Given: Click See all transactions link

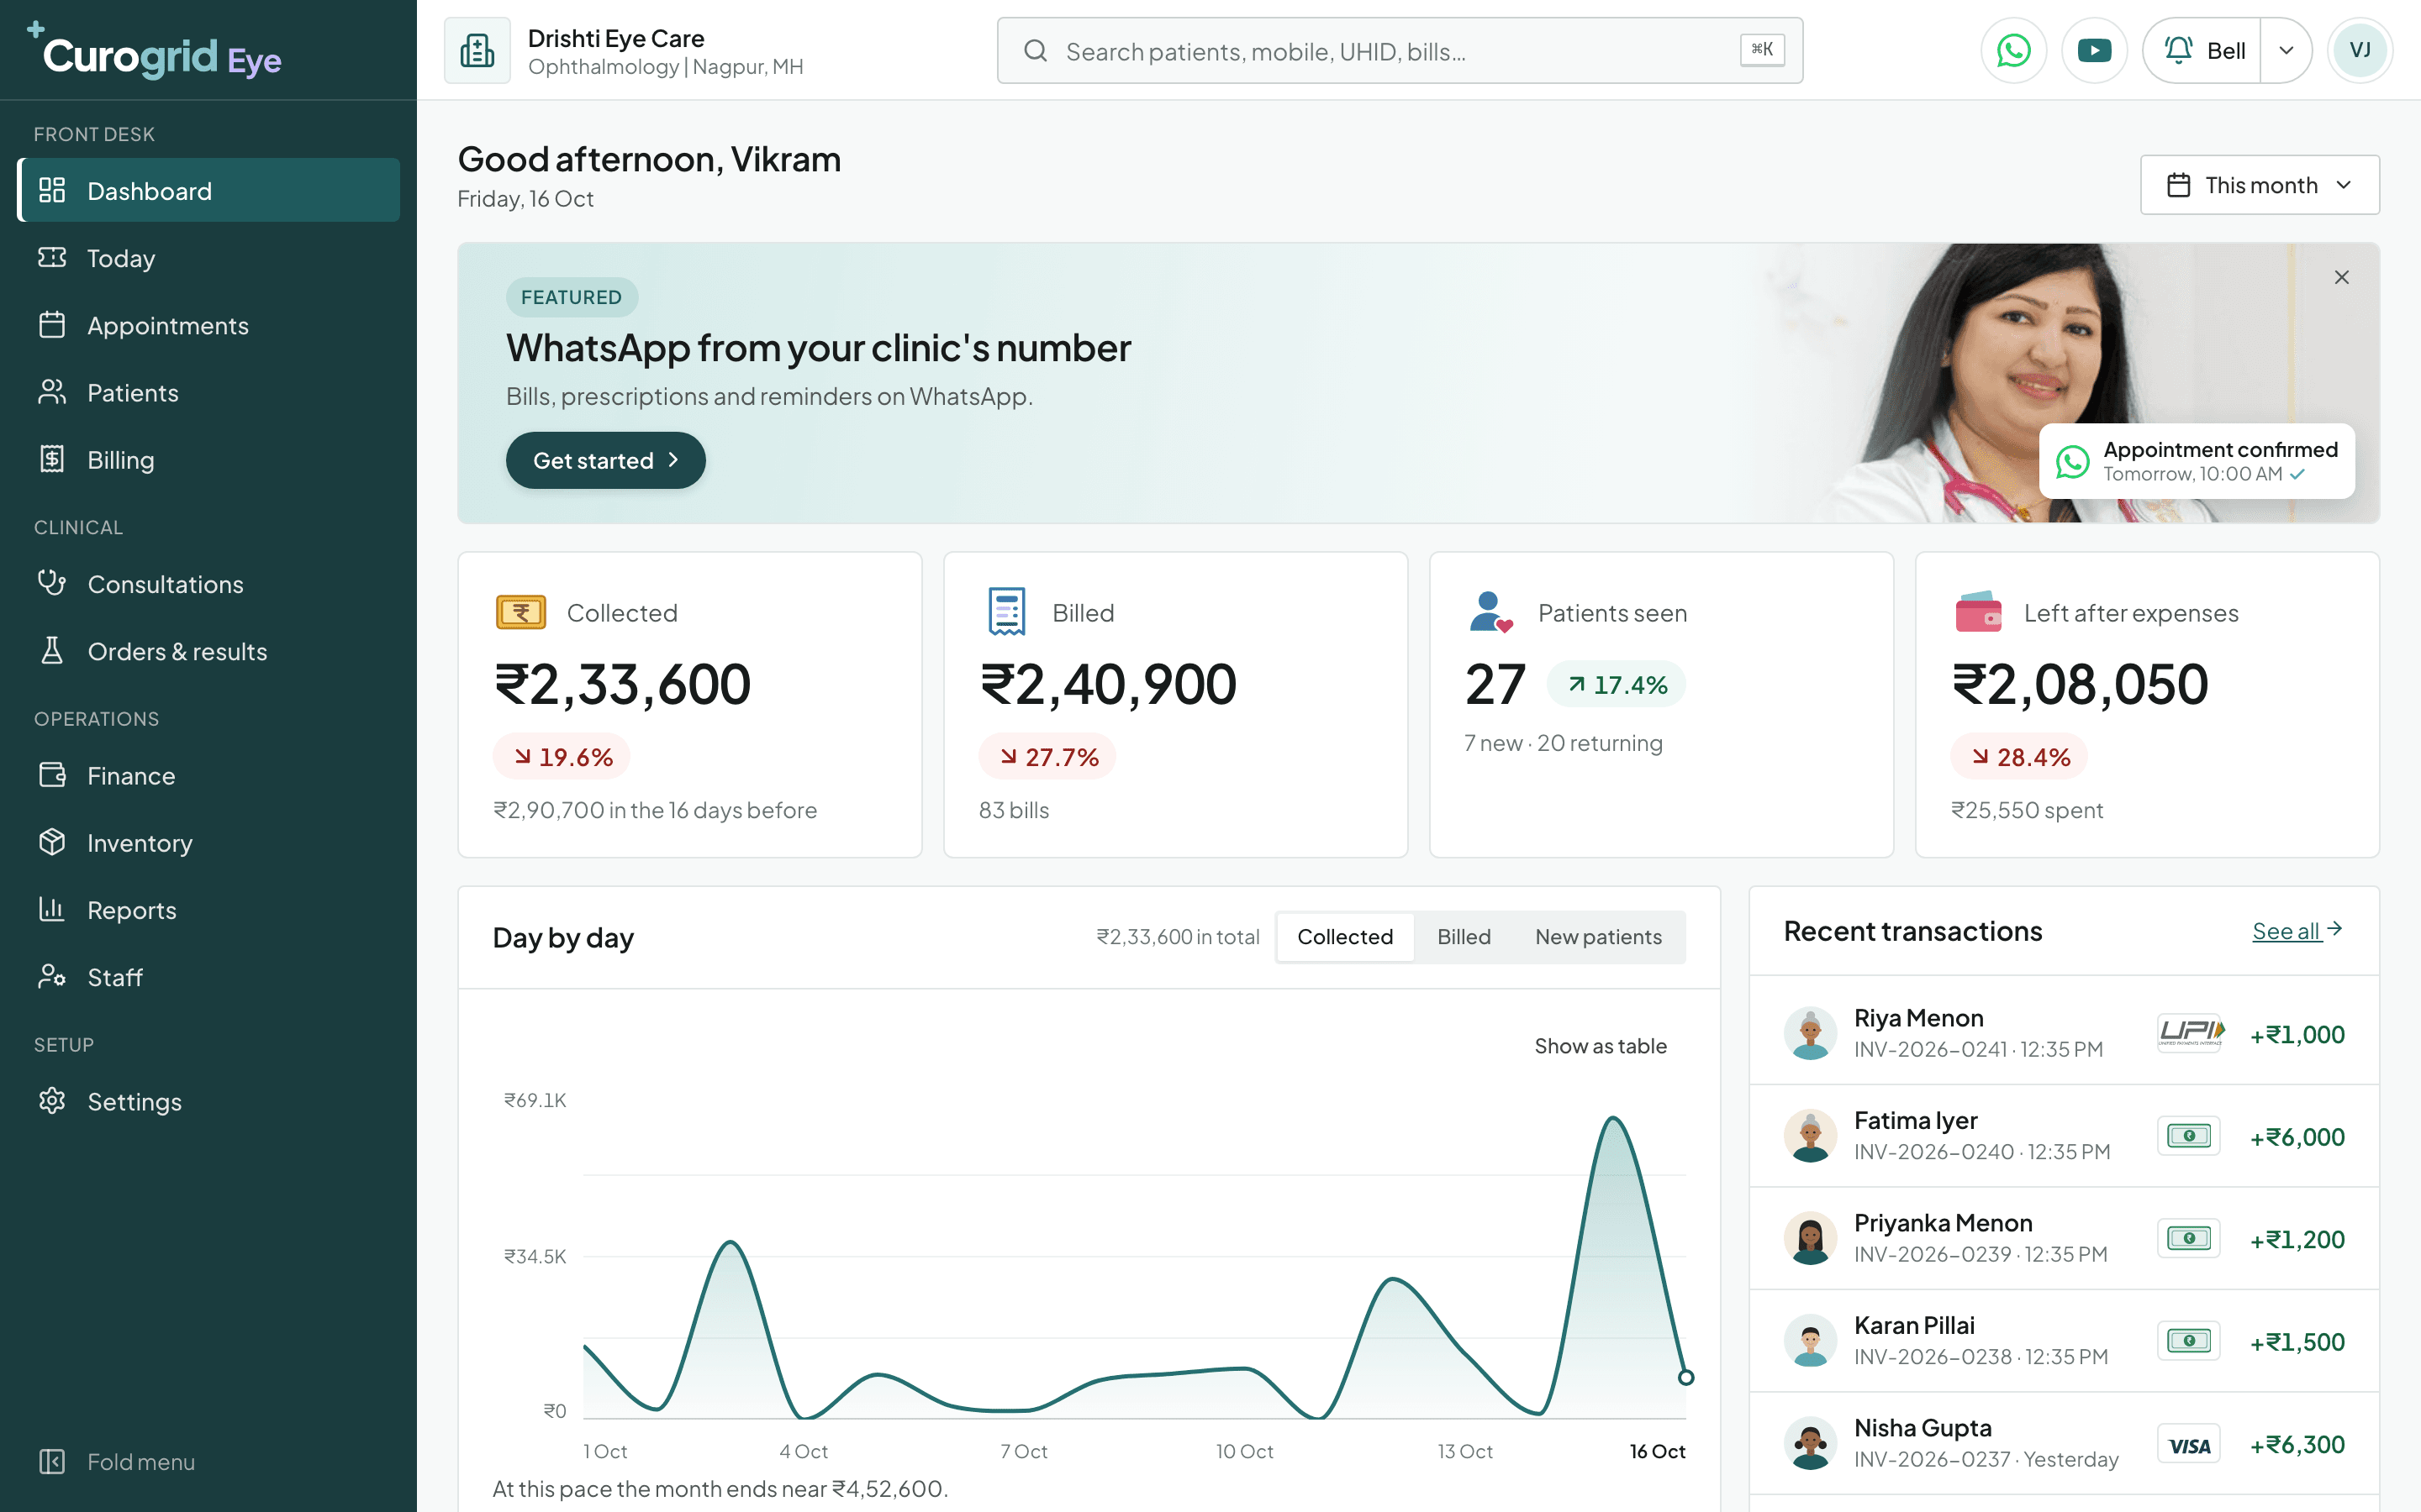Looking at the screenshot, I should tap(2297, 931).
